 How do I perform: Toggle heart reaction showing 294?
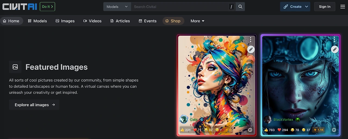(283, 130)
